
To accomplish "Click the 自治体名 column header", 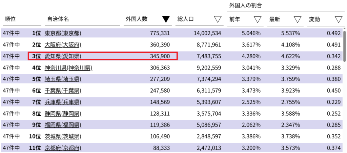I will pyautogui.click(x=58, y=20).
